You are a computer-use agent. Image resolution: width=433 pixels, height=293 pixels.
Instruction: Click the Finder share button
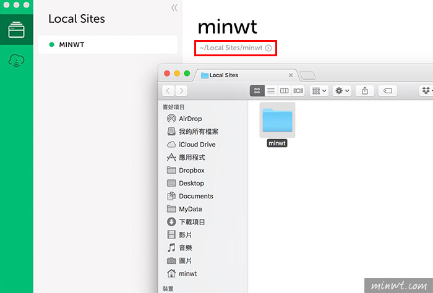pos(365,91)
